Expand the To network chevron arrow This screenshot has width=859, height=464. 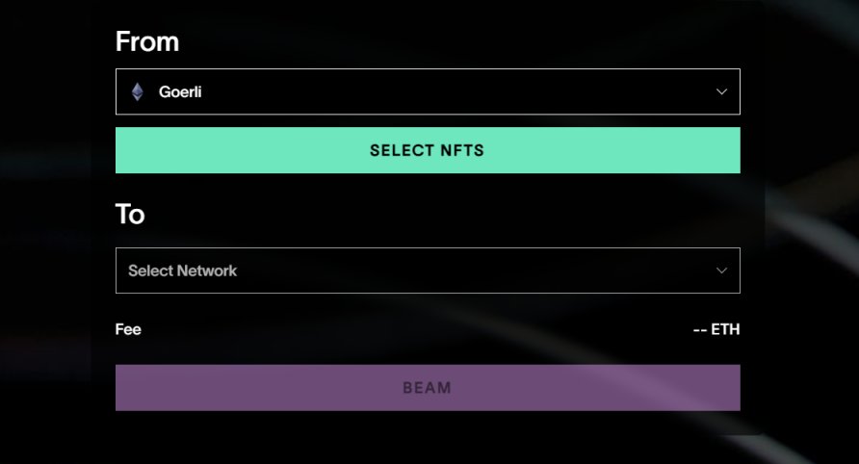721,271
